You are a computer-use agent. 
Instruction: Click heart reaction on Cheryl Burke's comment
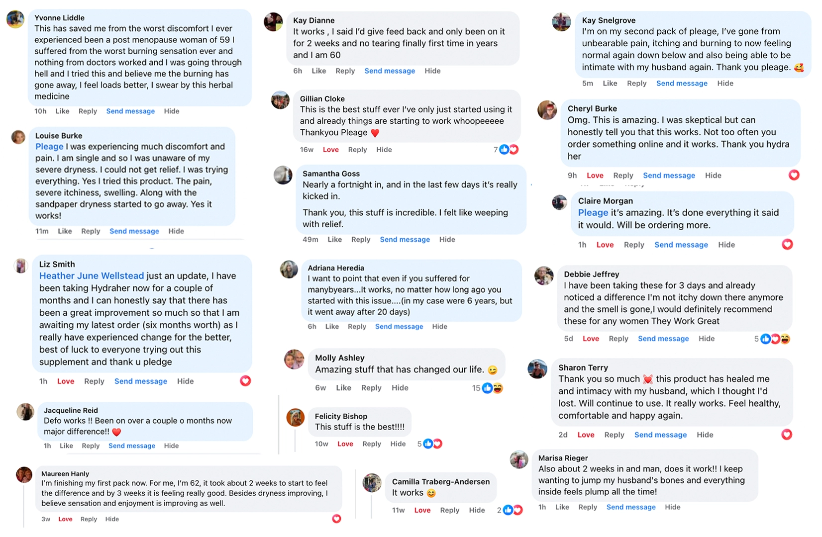(794, 175)
